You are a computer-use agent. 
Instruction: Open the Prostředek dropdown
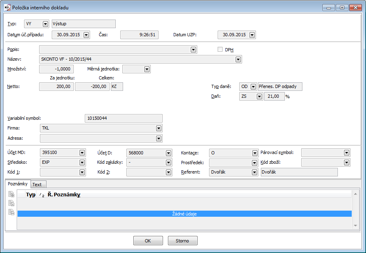255,163
